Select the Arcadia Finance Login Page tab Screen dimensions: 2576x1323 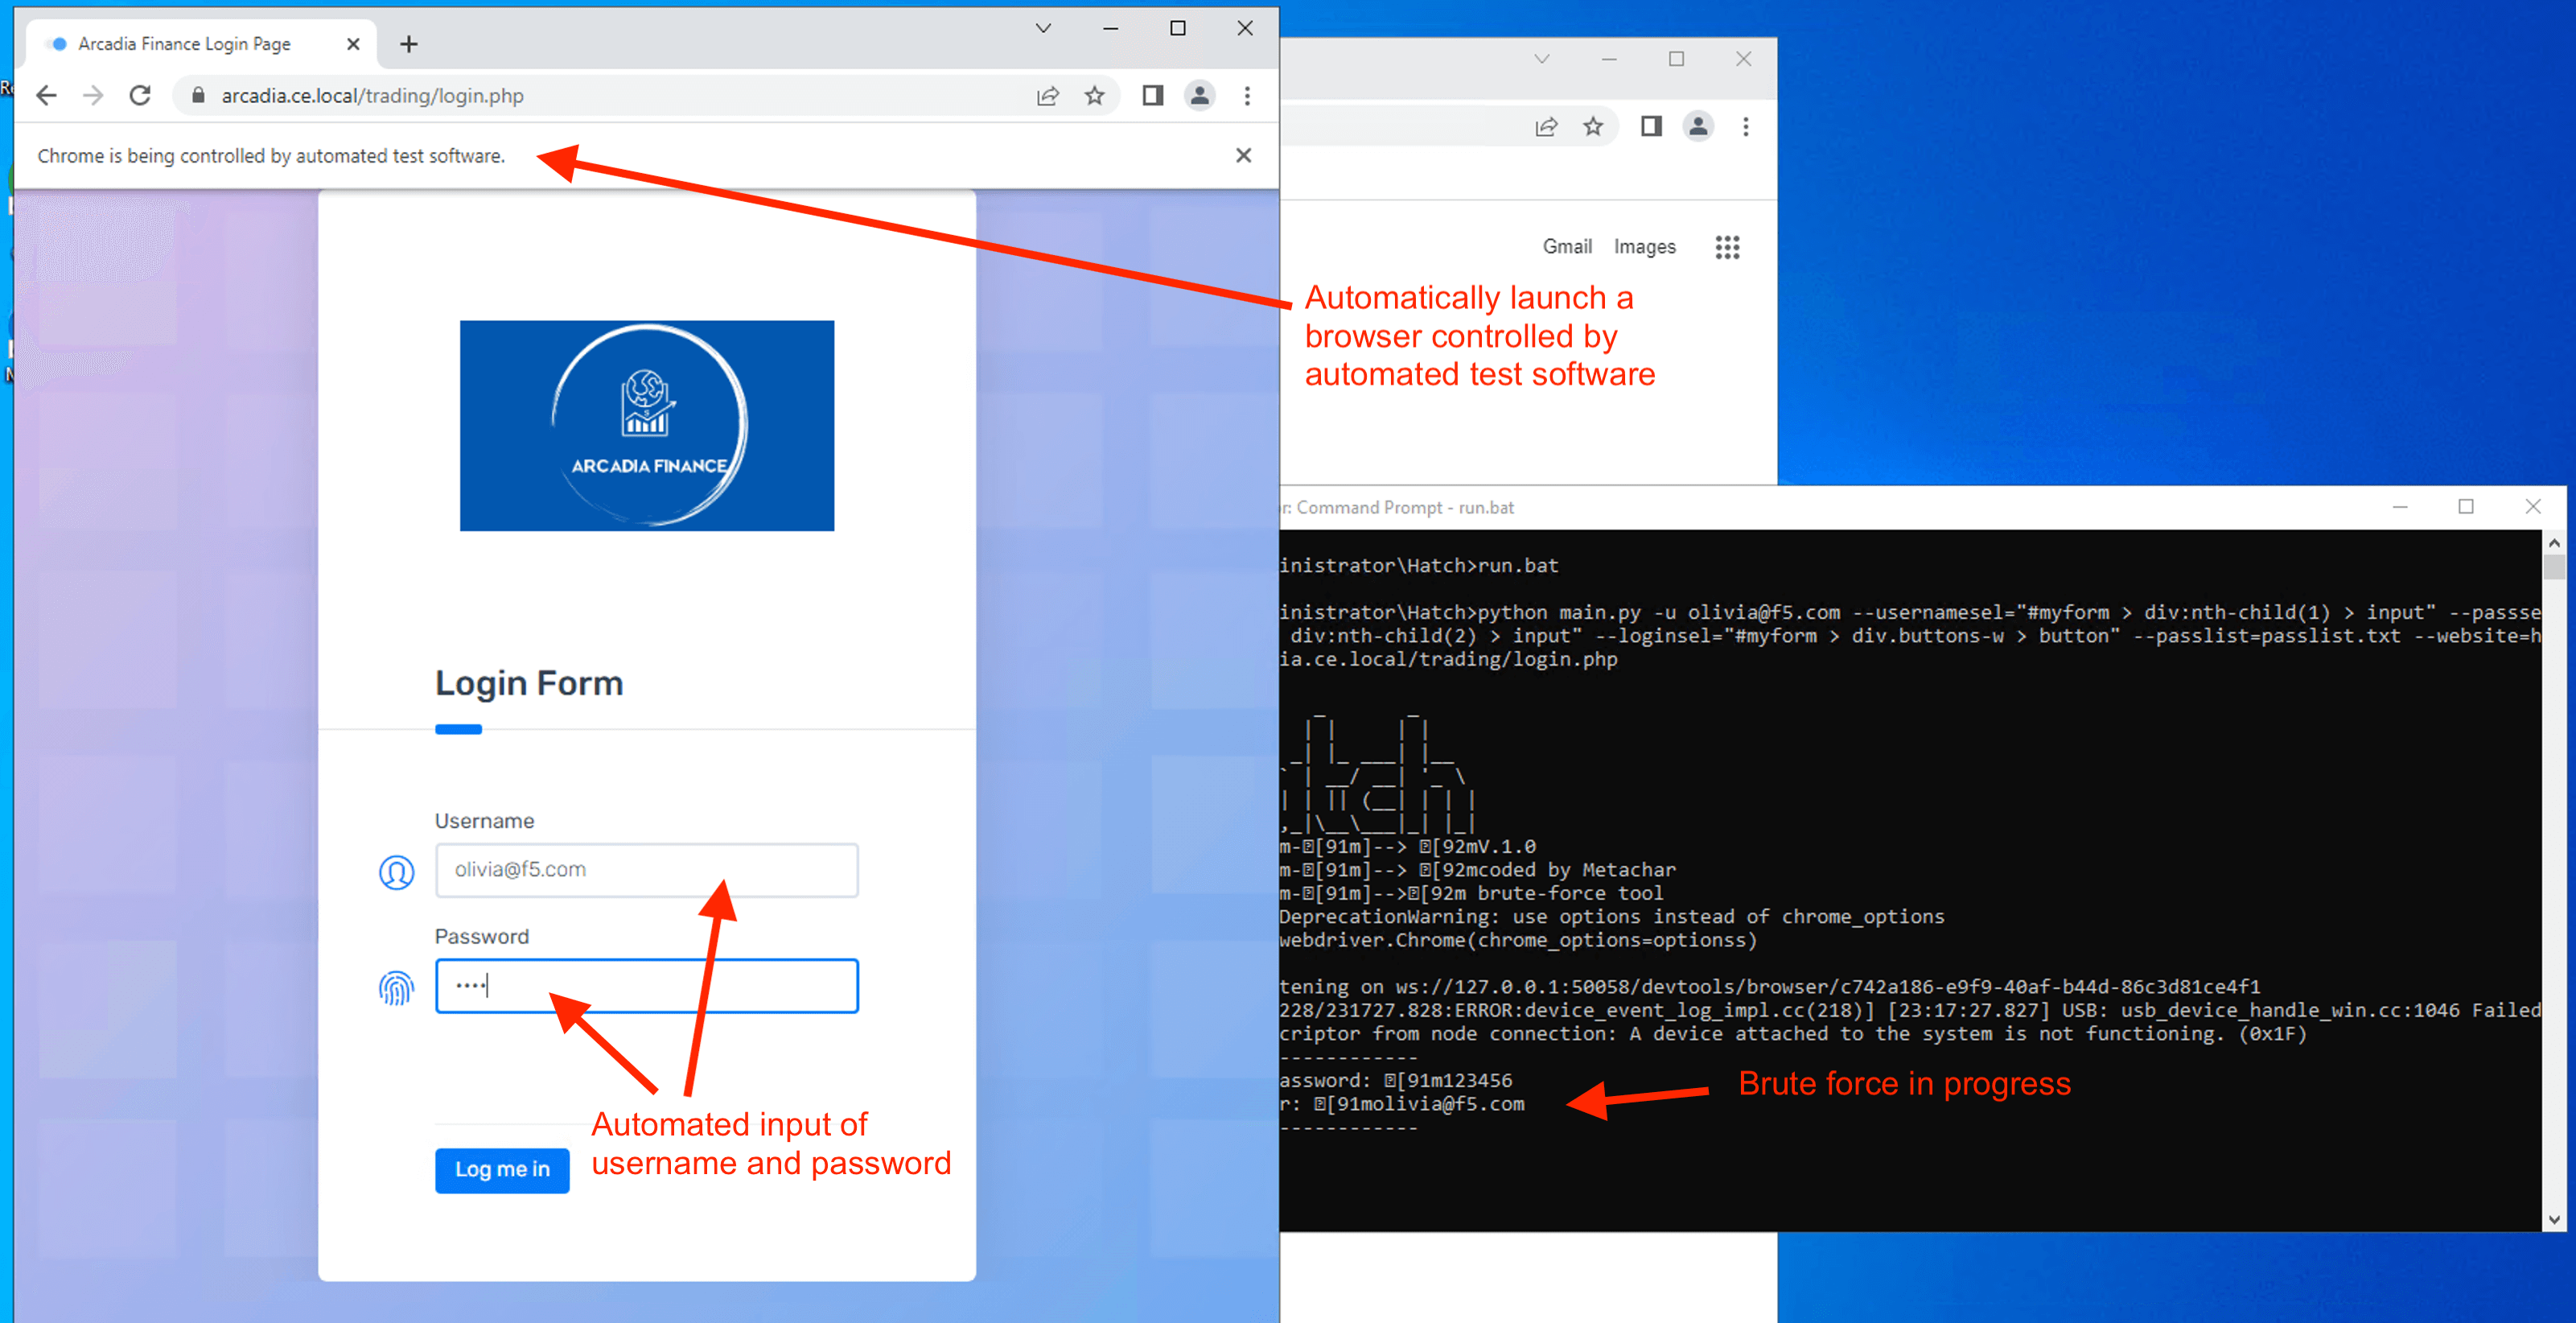click(x=185, y=44)
